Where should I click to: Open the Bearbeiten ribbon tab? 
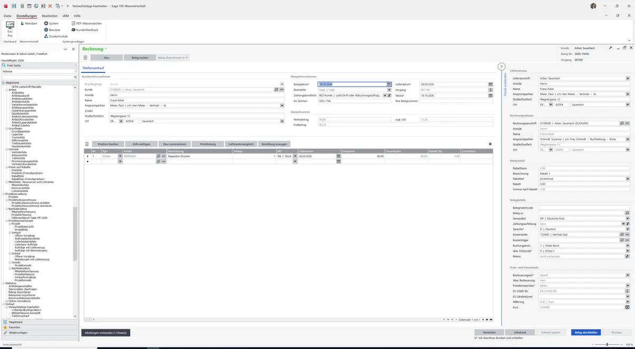pyautogui.click(x=50, y=16)
